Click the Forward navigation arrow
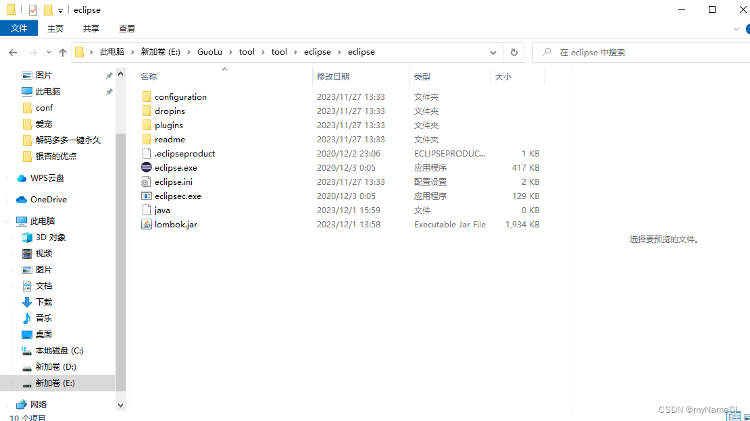The image size is (750, 421). tap(32, 53)
